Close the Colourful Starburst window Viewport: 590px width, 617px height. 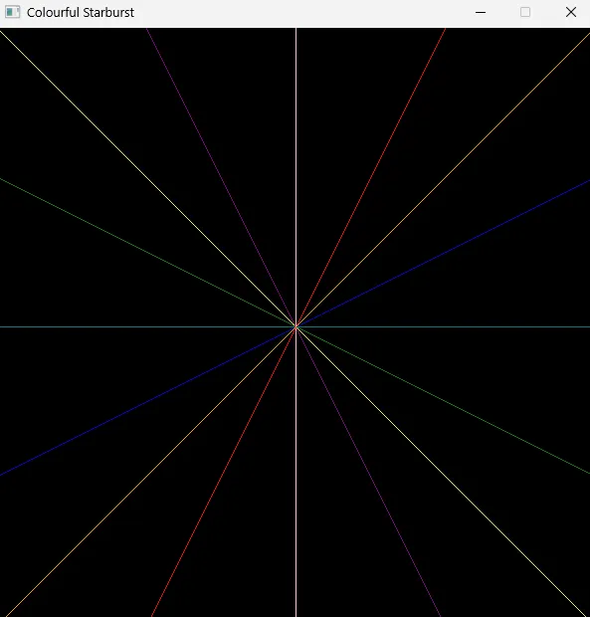(x=571, y=12)
